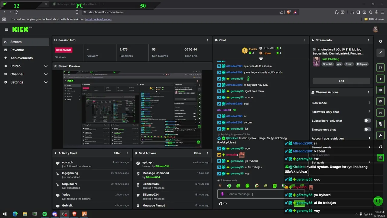Open Slow mode settings
The image size is (387, 218).
(341, 103)
